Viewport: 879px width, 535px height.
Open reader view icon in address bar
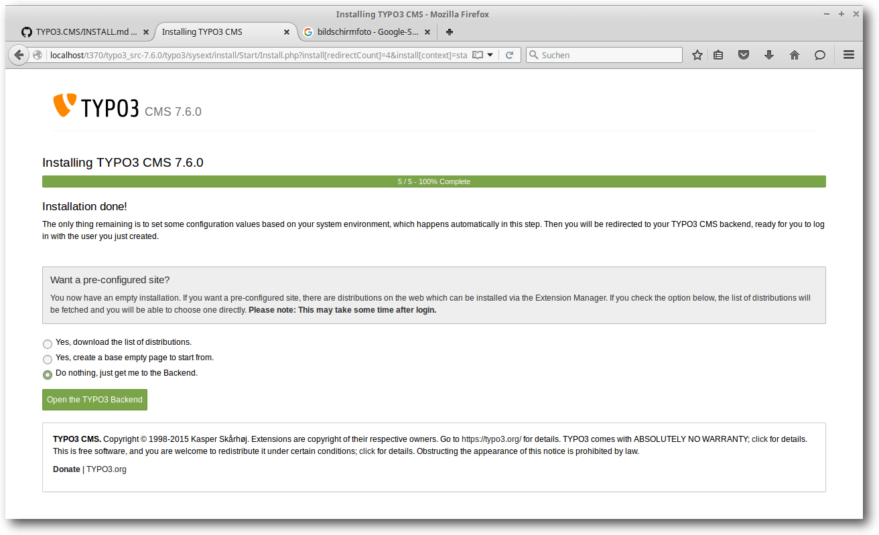click(478, 55)
